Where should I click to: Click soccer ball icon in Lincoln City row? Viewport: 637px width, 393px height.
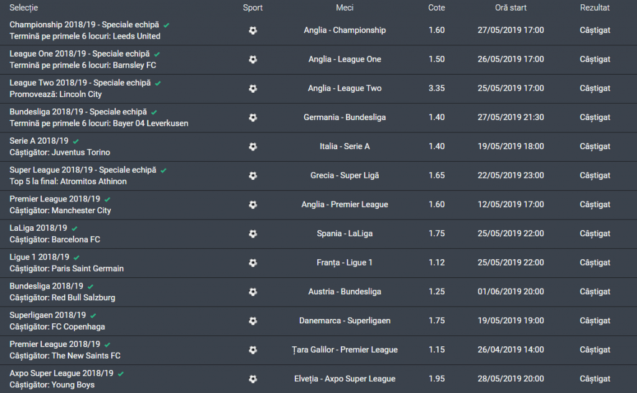253,88
